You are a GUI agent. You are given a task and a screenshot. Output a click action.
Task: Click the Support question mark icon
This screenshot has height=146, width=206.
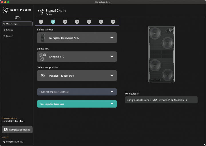(4, 36)
